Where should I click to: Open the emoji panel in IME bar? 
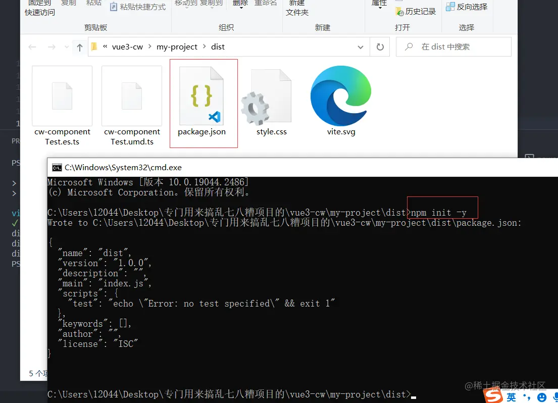click(542, 397)
